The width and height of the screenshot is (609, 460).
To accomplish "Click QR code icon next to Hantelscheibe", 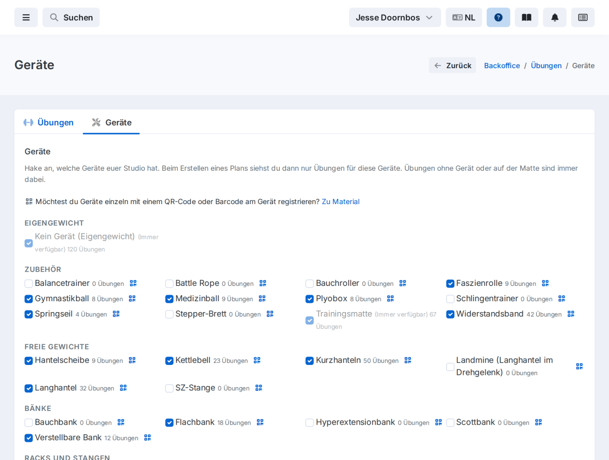I will click(x=132, y=360).
